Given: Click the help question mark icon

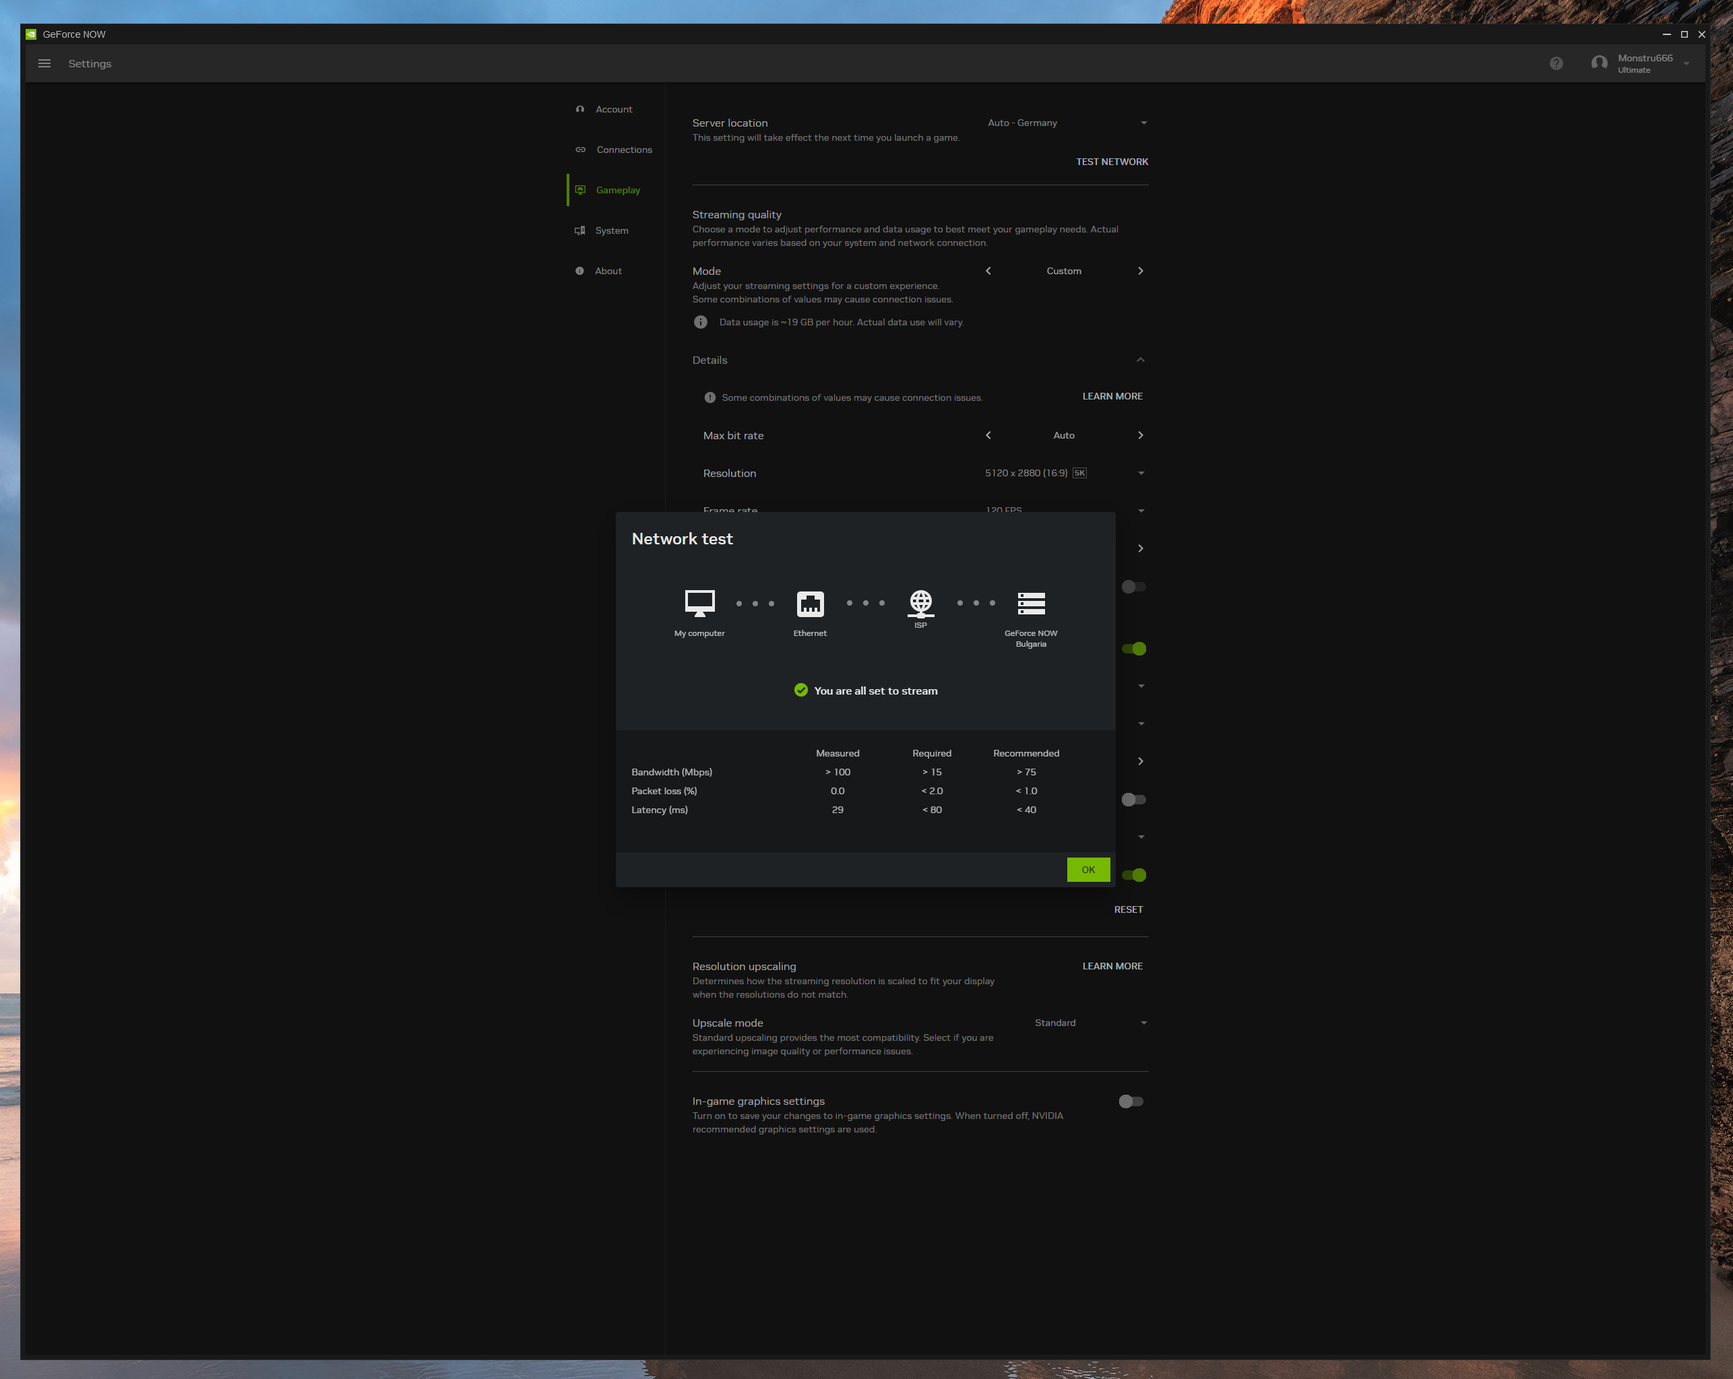Looking at the screenshot, I should pos(1556,63).
